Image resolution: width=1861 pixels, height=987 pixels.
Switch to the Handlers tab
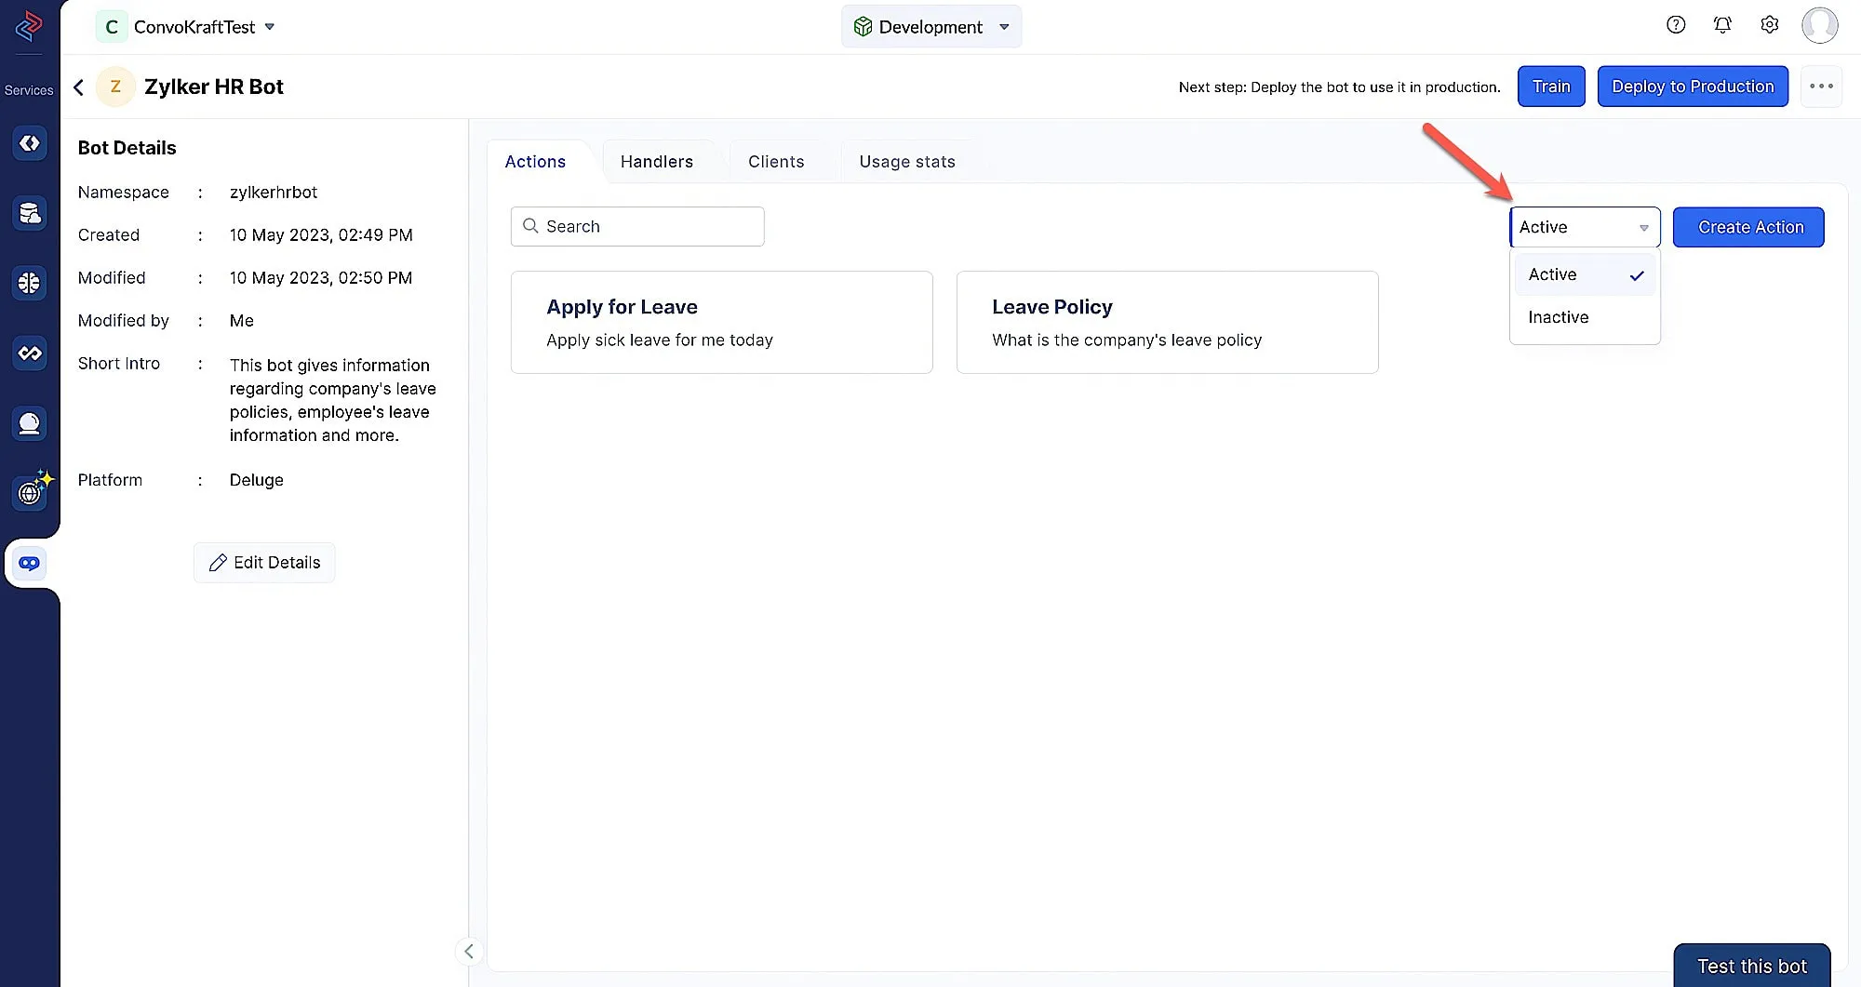pyautogui.click(x=656, y=162)
